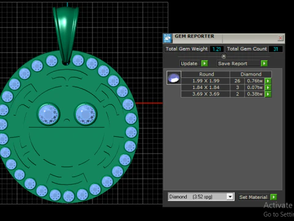Click the green arrow next to Save Report
Viewport: 294px width, 221px height.
264,63
